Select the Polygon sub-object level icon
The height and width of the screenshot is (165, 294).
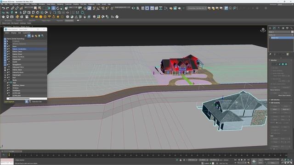click(283, 64)
